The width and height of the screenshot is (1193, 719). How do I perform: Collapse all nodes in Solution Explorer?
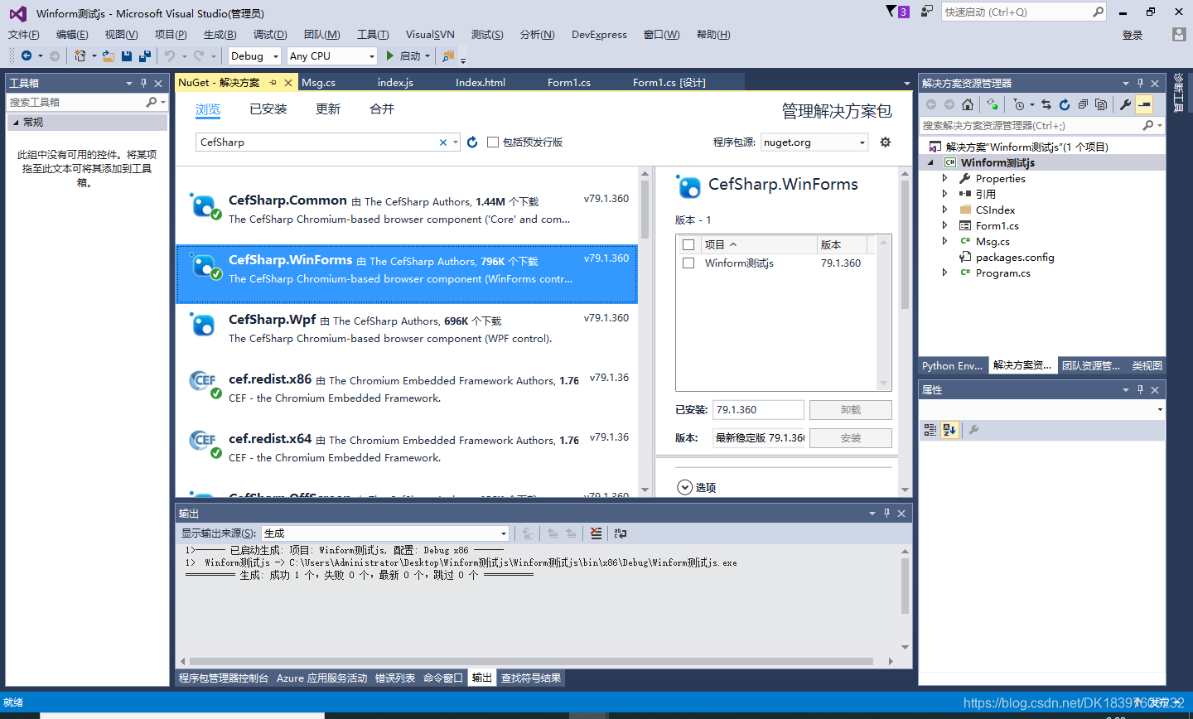[1083, 105]
